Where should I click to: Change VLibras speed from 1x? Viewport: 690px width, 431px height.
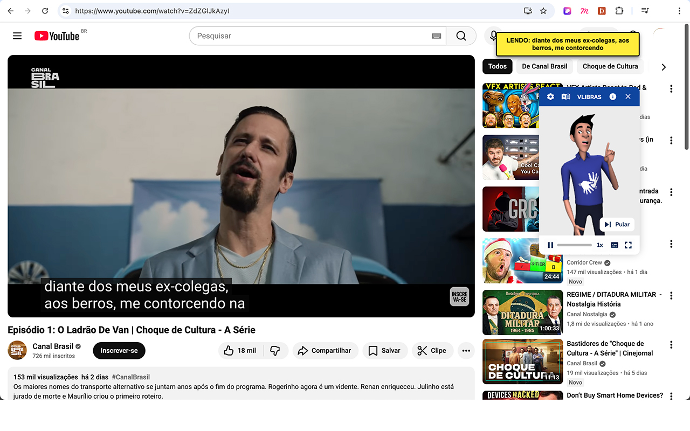click(x=600, y=245)
